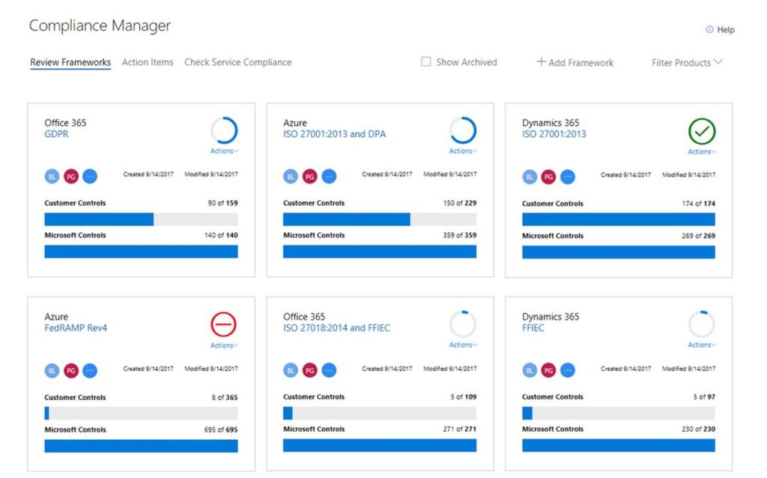This screenshot has width=767, height=478.
Task: Show more assignees on Office 365 ISO 27018:2014 card
Action: coord(329,370)
